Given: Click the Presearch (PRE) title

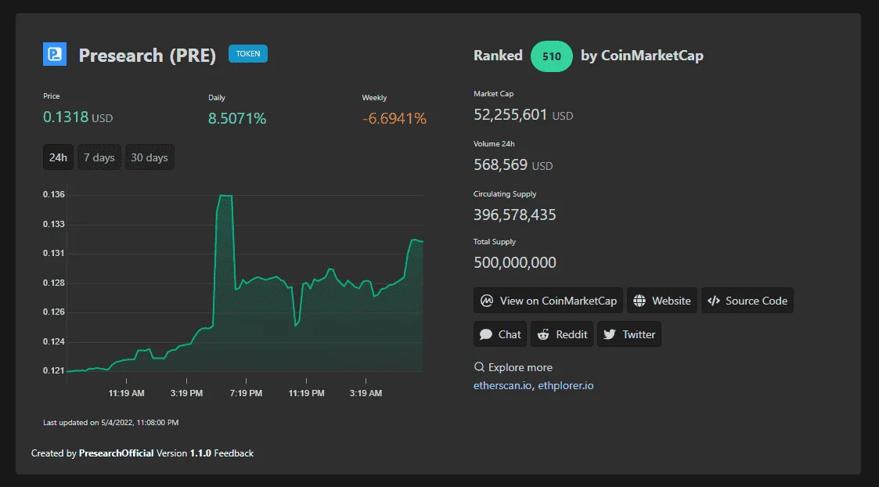Looking at the screenshot, I should pyautogui.click(x=147, y=55).
